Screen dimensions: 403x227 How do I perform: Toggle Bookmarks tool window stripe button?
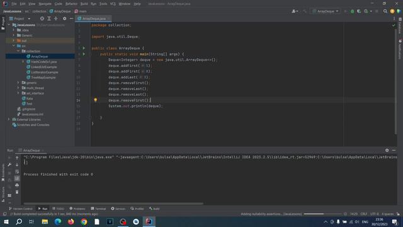click(x=3, y=173)
